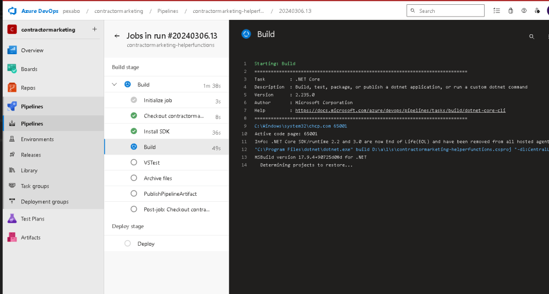Screen dimensions: 549x294
Task: Go to the Environments icon
Action: click(12, 139)
